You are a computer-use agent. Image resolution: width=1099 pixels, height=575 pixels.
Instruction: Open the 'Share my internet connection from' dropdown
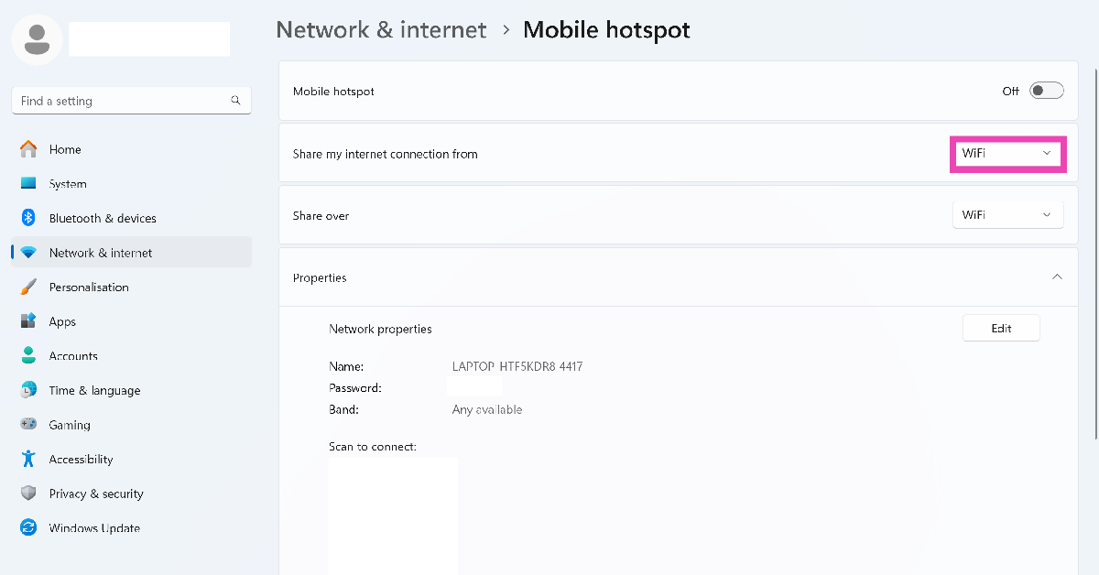1007,154
